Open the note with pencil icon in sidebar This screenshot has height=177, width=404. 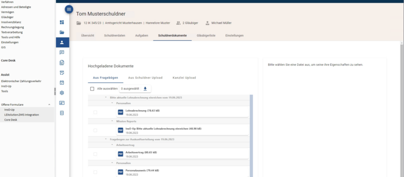[x=62, y=73]
